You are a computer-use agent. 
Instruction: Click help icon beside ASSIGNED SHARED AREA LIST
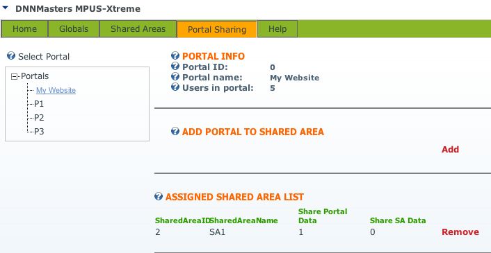[x=159, y=196]
